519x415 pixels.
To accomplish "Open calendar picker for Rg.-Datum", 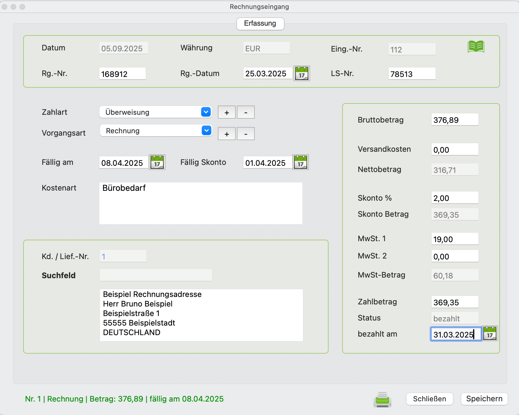I will (x=302, y=73).
